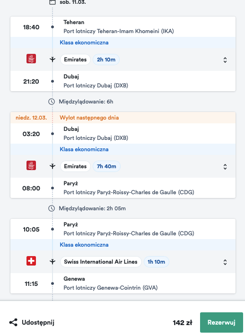Viewport: 245px width, 335px height.
Task: Click the Emirates logo on Teheran–Dubaj segment
Action: (x=31, y=59)
